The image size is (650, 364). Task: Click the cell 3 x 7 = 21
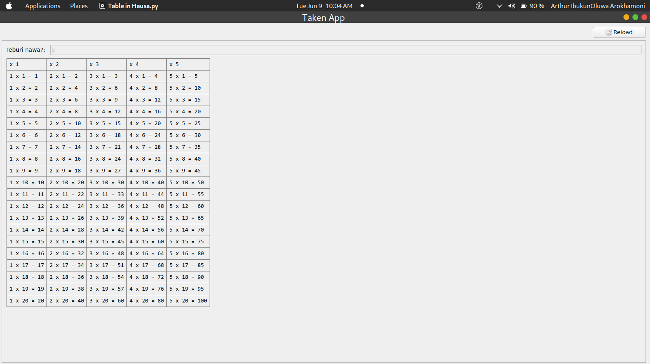(107, 147)
